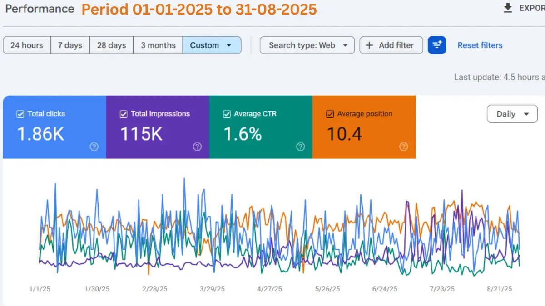Click the 2/28/25 chart axis label

coord(155,289)
